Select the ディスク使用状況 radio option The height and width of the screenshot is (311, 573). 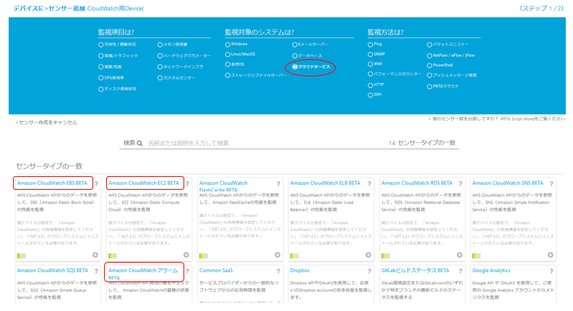(100, 89)
